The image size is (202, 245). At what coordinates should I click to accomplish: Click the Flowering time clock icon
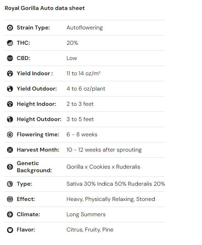click(x=10, y=135)
